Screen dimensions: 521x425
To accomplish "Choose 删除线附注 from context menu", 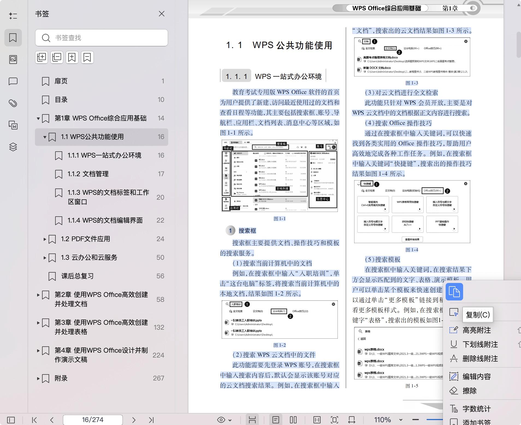I will 480,359.
